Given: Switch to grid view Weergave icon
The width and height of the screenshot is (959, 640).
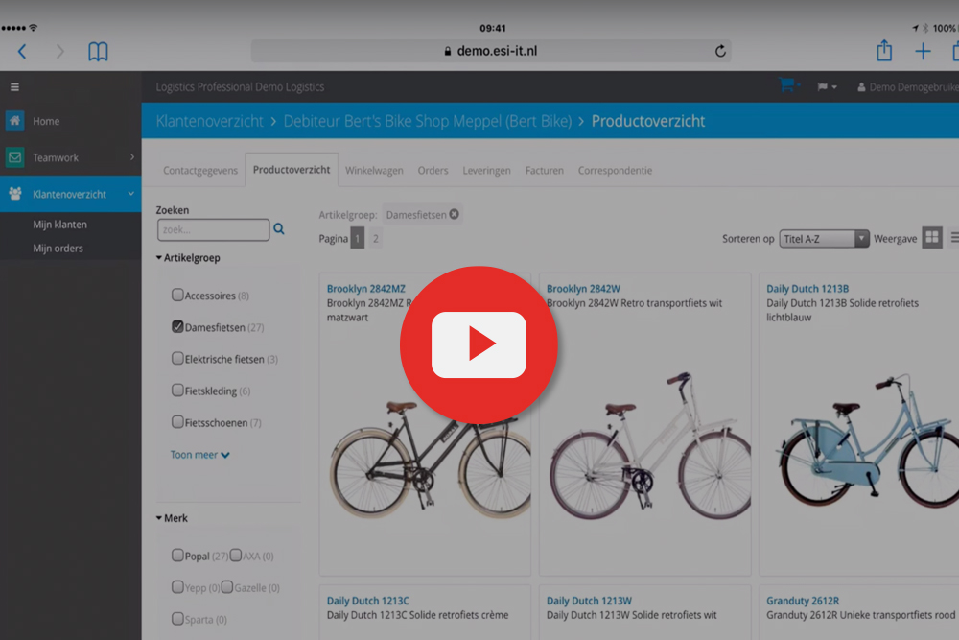Looking at the screenshot, I should pyautogui.click(x=931, y=237).
